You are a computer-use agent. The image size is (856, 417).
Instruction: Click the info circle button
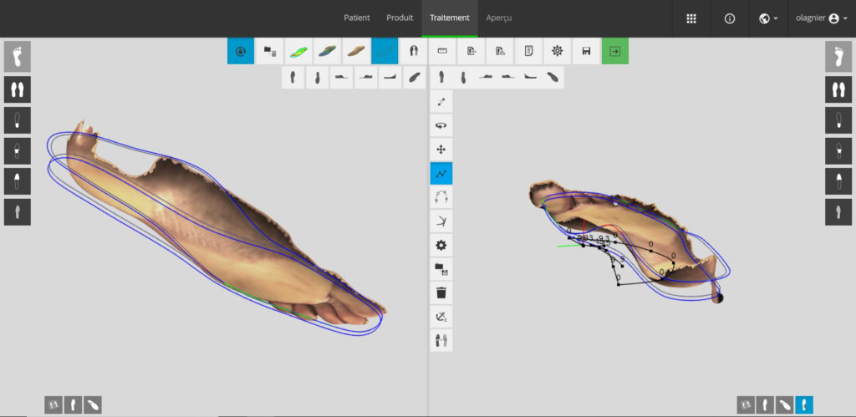730,18
